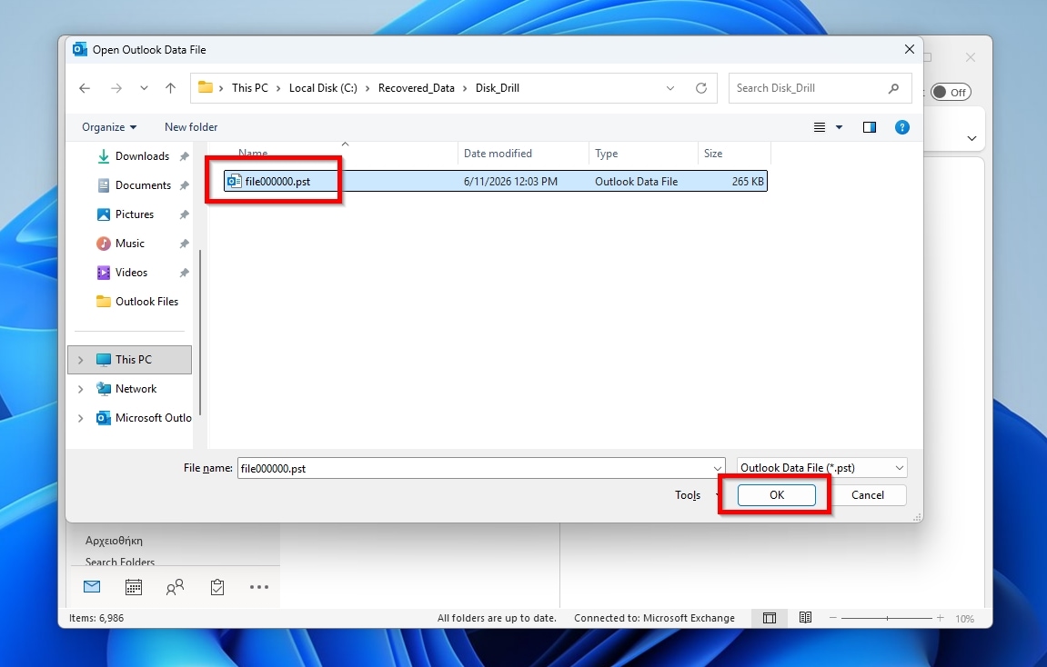Switch Outlook to Normal view layout
The height and width of the screenshot is (667, 1047).
770,618
